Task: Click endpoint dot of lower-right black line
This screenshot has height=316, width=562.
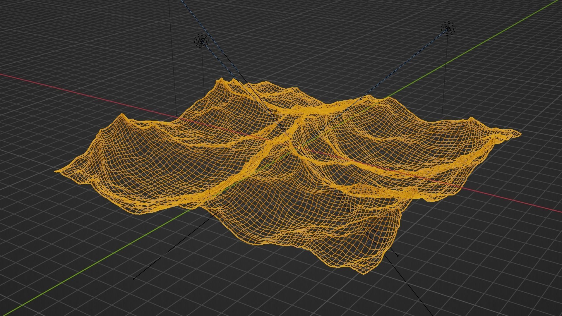Action: 397,256
